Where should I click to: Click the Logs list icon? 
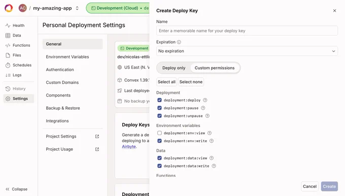pyautogui.click(x=8, y=75)
